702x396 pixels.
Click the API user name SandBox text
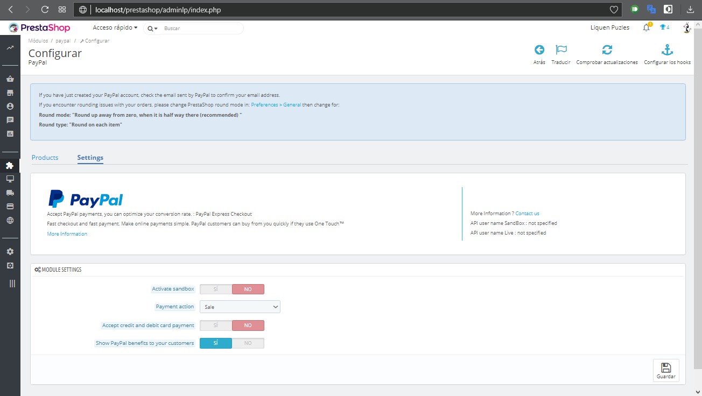click(514, 223)
